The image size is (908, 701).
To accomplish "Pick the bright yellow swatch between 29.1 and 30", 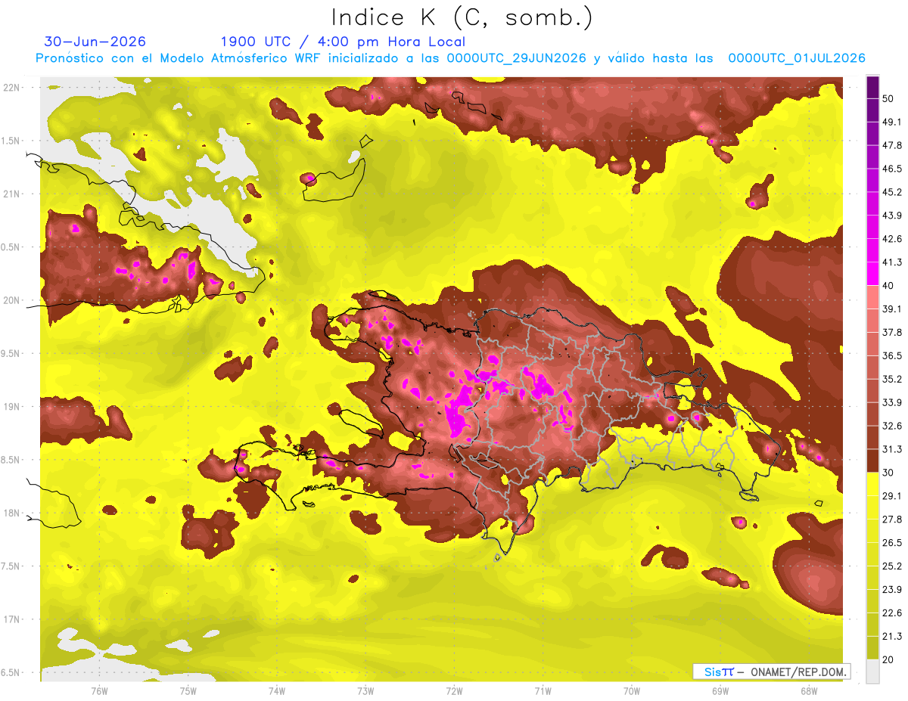I will (872, 485).
